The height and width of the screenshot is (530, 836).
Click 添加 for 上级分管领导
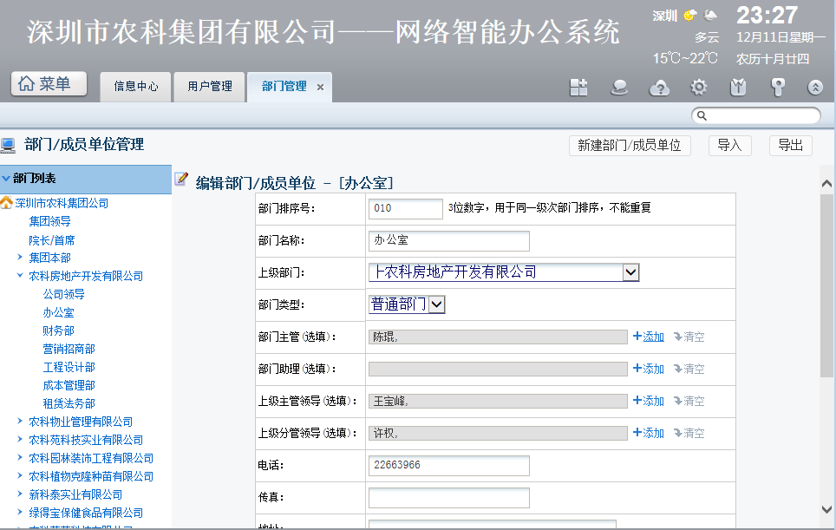pos(649,433)
